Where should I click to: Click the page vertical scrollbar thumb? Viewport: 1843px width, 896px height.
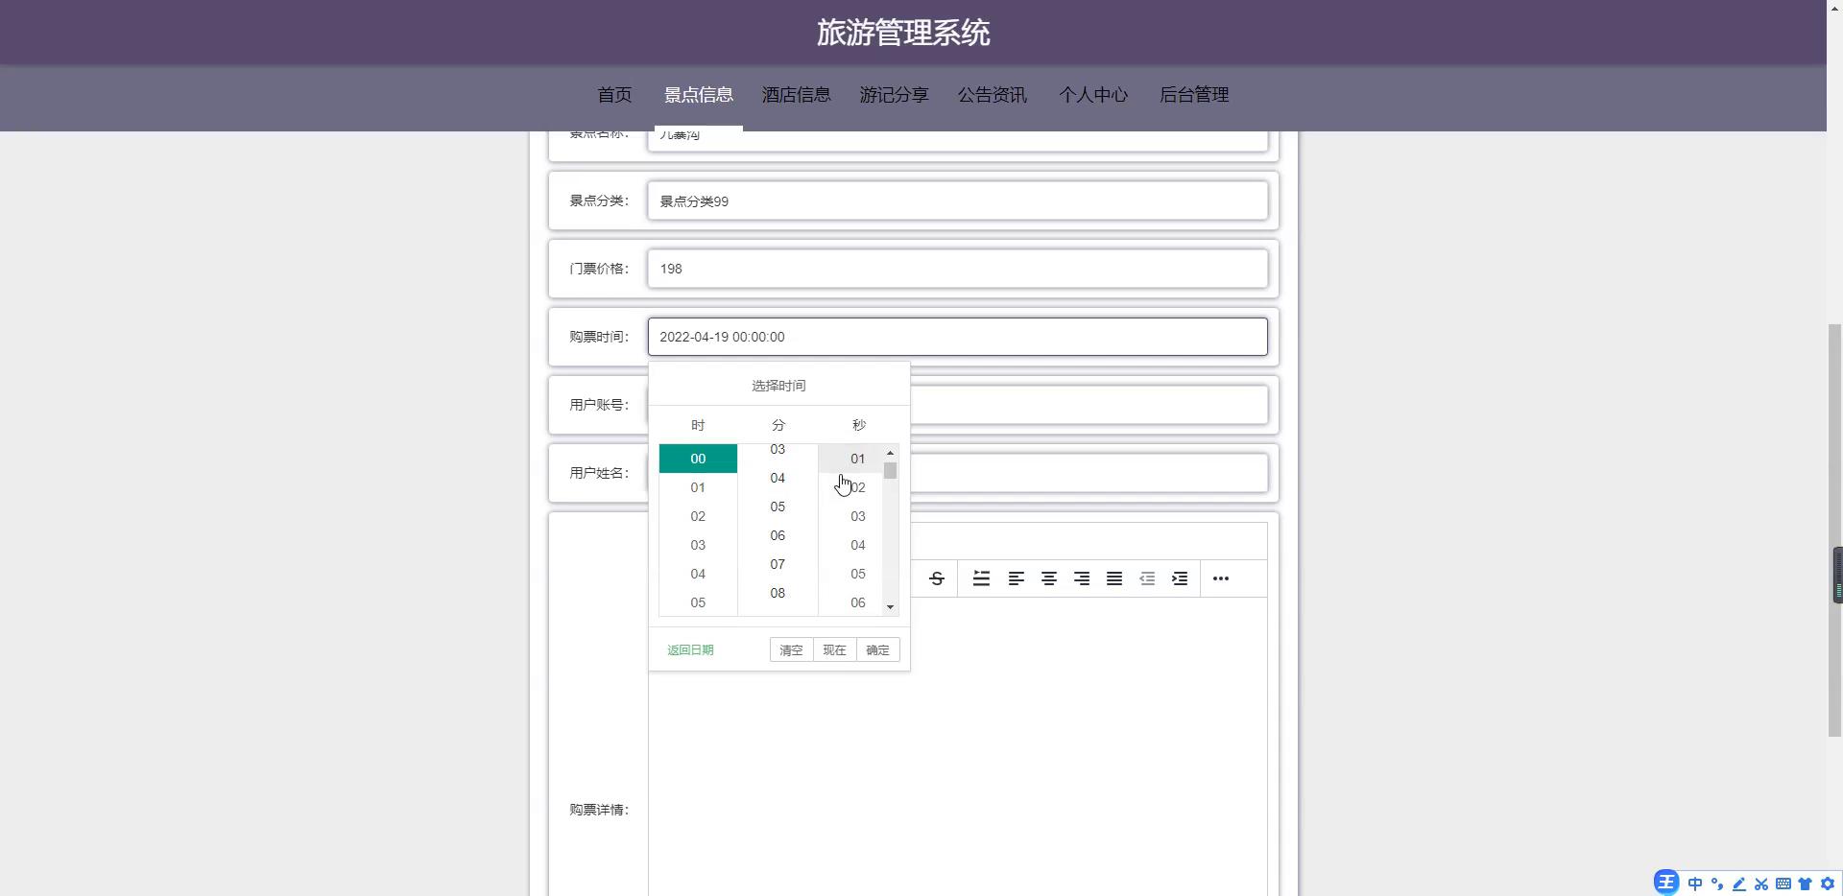[1834, 528]
